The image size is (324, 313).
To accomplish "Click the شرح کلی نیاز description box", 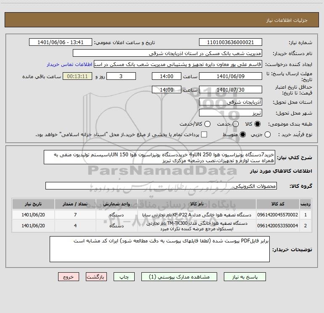I will (159, 157).
